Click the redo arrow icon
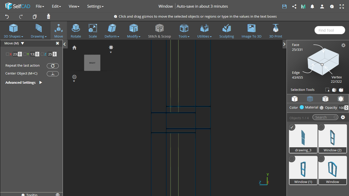The width and height of the screenshot is (349, 196). (x=21, y=17)
